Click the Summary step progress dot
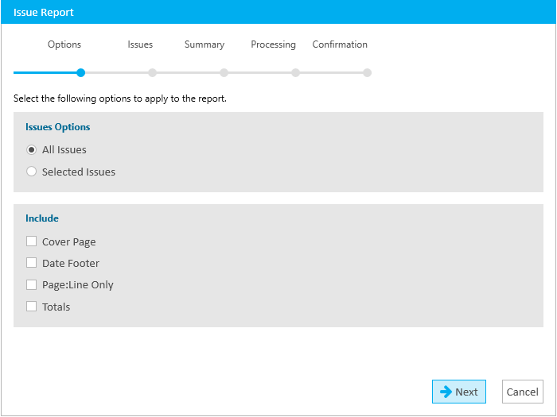This screenshot has width=557, height=417. click(x=224, y=73)
